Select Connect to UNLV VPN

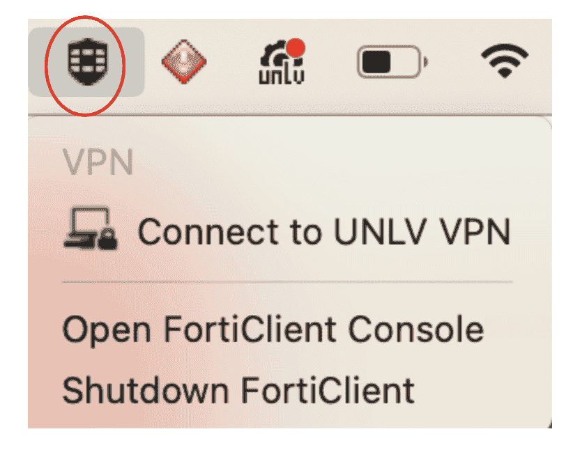pyautogui.click(x=324, y=231)
